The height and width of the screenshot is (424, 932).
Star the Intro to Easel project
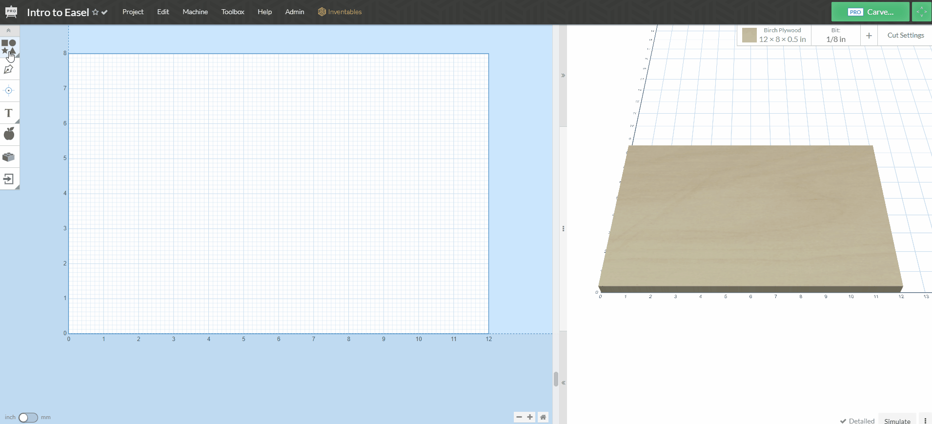(x=96, y=12)
